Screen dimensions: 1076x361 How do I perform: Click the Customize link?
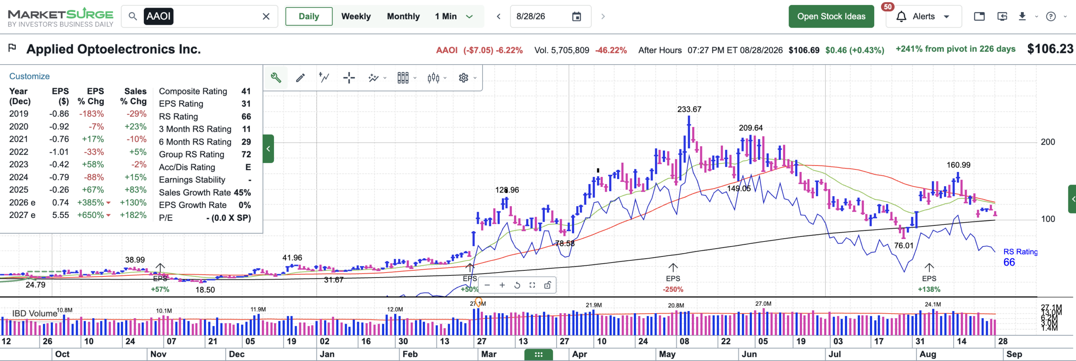click(x=29, y=76)
